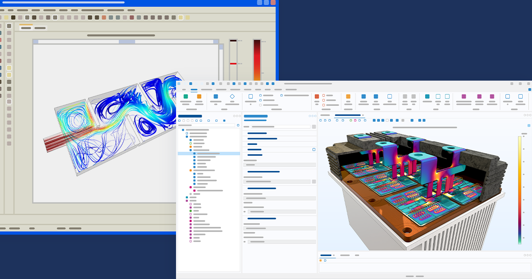Collapse the root node of the Model Builder tree
The image size is (532, 279).
[x=183, y=129]
